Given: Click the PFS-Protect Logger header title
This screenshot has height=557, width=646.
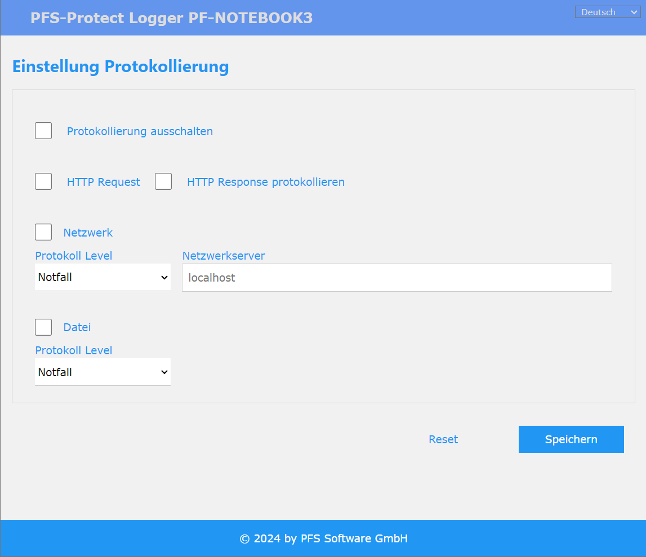Looking at the screenshot, I should (171, 18).
